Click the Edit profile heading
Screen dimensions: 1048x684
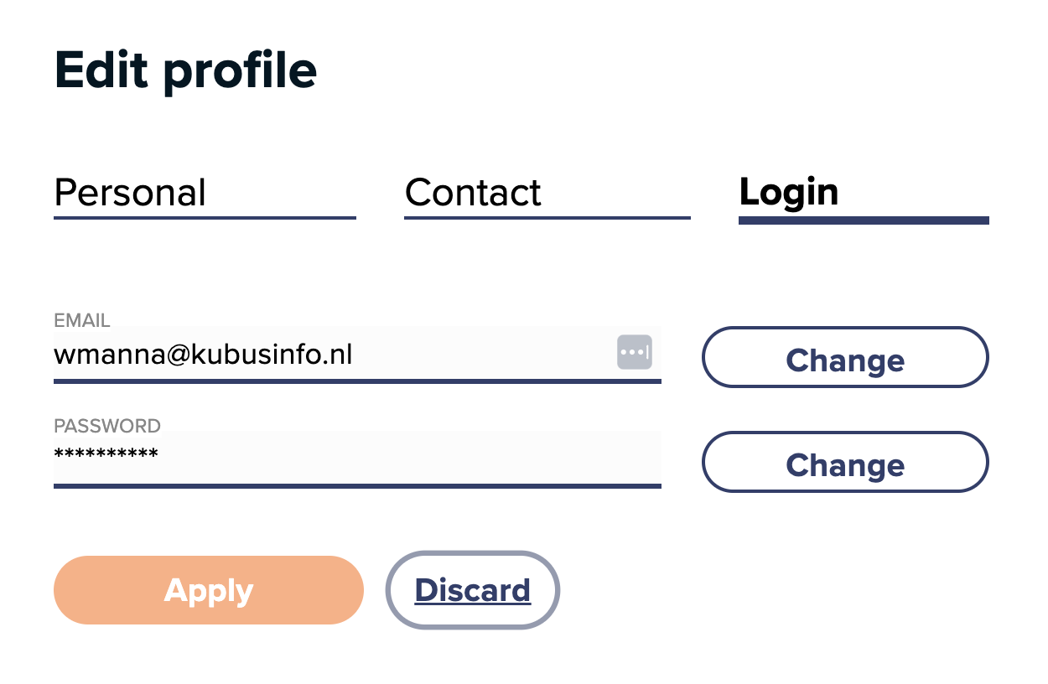coord(185,70)
